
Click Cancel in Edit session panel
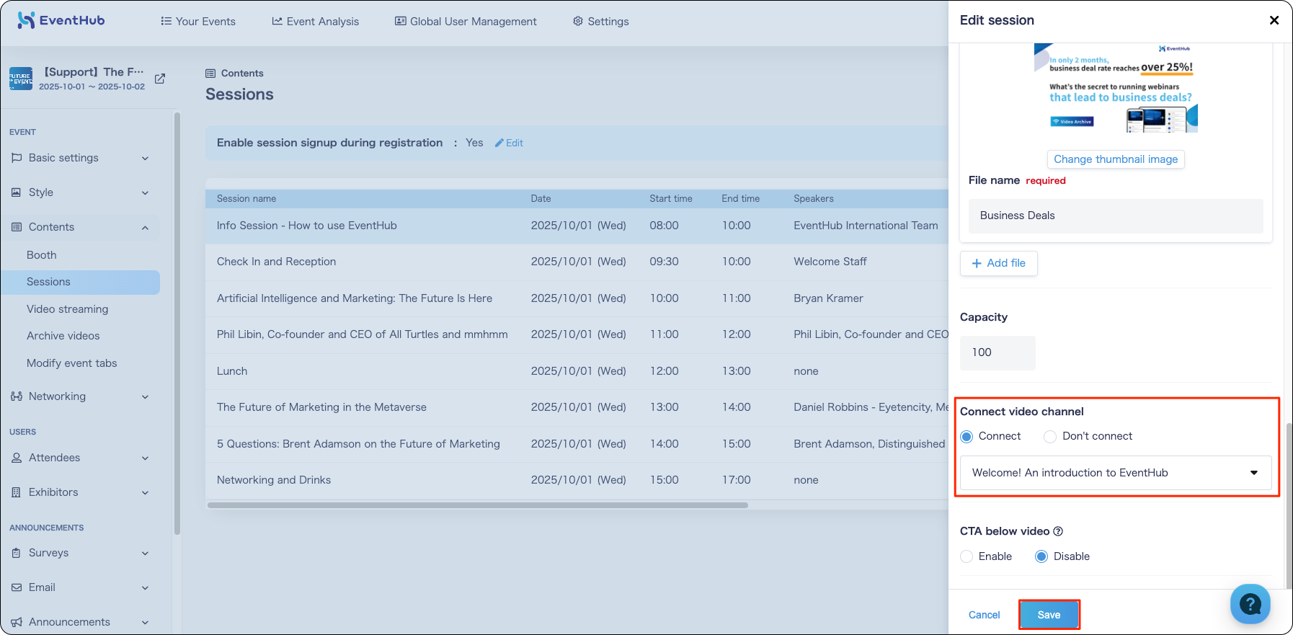(x=984, y=615)
